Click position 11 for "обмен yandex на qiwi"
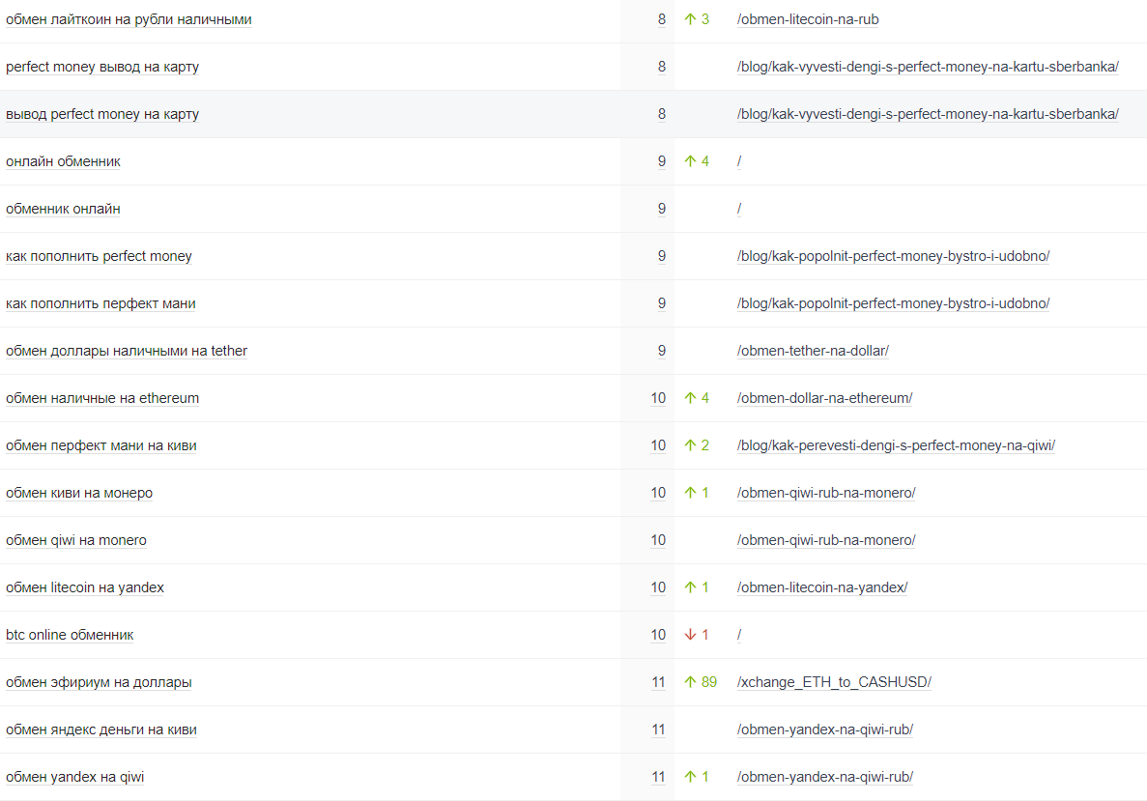1147x801 pixels. click(x=658, y=777)
